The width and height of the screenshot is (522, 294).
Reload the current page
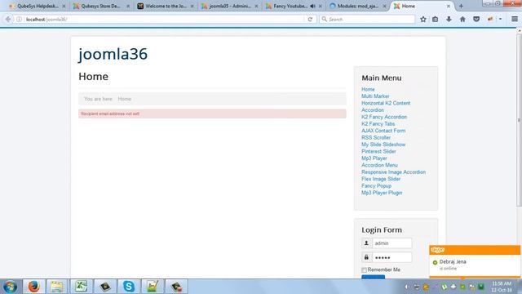coord(310,20)
